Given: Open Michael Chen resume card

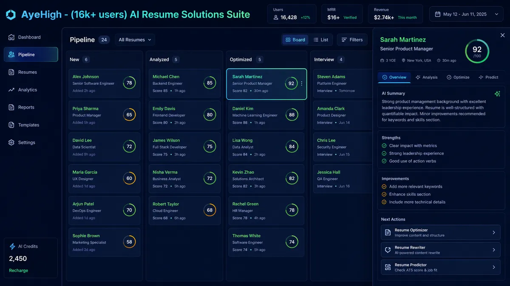Looking at the screenshot, I should [x=184, y=83].
